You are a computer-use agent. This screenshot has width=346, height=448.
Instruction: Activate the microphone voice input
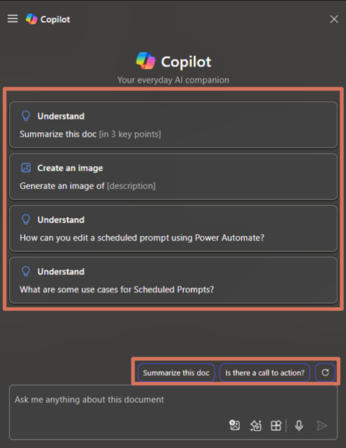299,426
